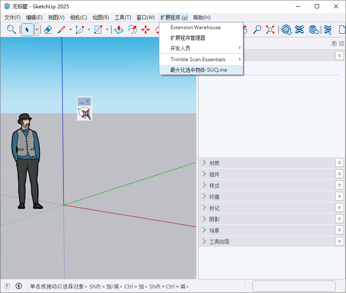Use the Zoom tool from the toolbar
Image resolution: width=346 pixels, height=293 pixels.
(x=258, y=30)
